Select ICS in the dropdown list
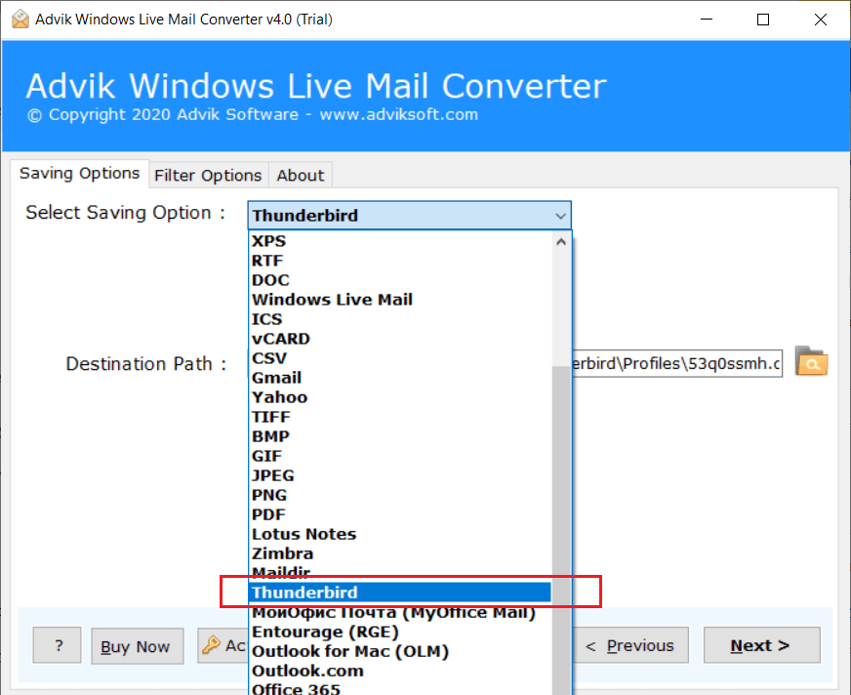This screenshot has height=695, width=851. (x=400, y=319)
